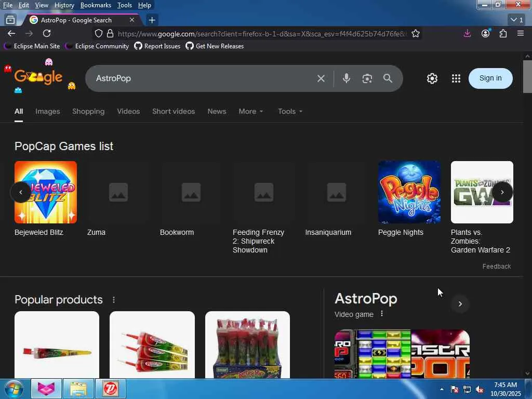The width and height of the screenshot is (532, 399).
Task: Switch to the Shopping results tab
Action: (88, 111)
